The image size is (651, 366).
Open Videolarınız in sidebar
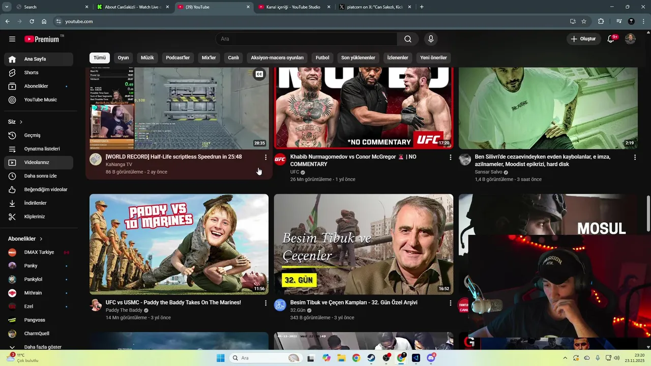click(39, 162)
